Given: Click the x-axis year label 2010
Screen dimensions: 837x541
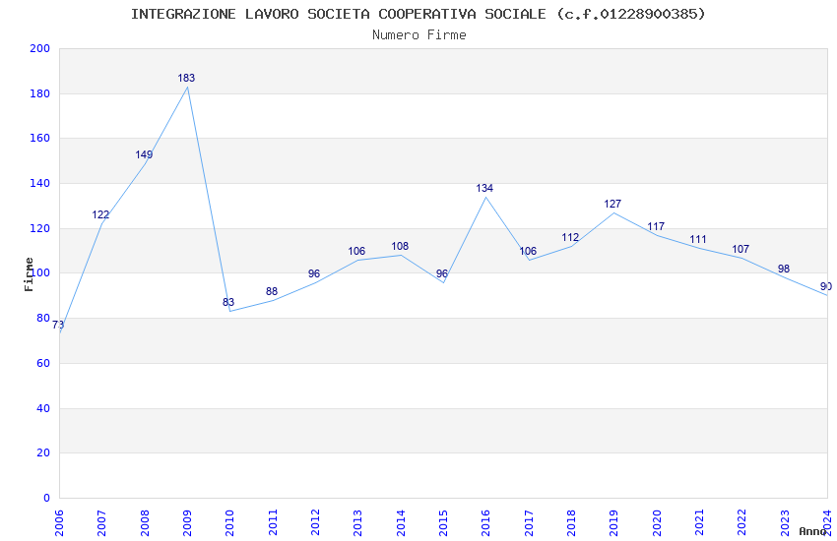Looking at the screenshot, I should click(x=230, y=523).
